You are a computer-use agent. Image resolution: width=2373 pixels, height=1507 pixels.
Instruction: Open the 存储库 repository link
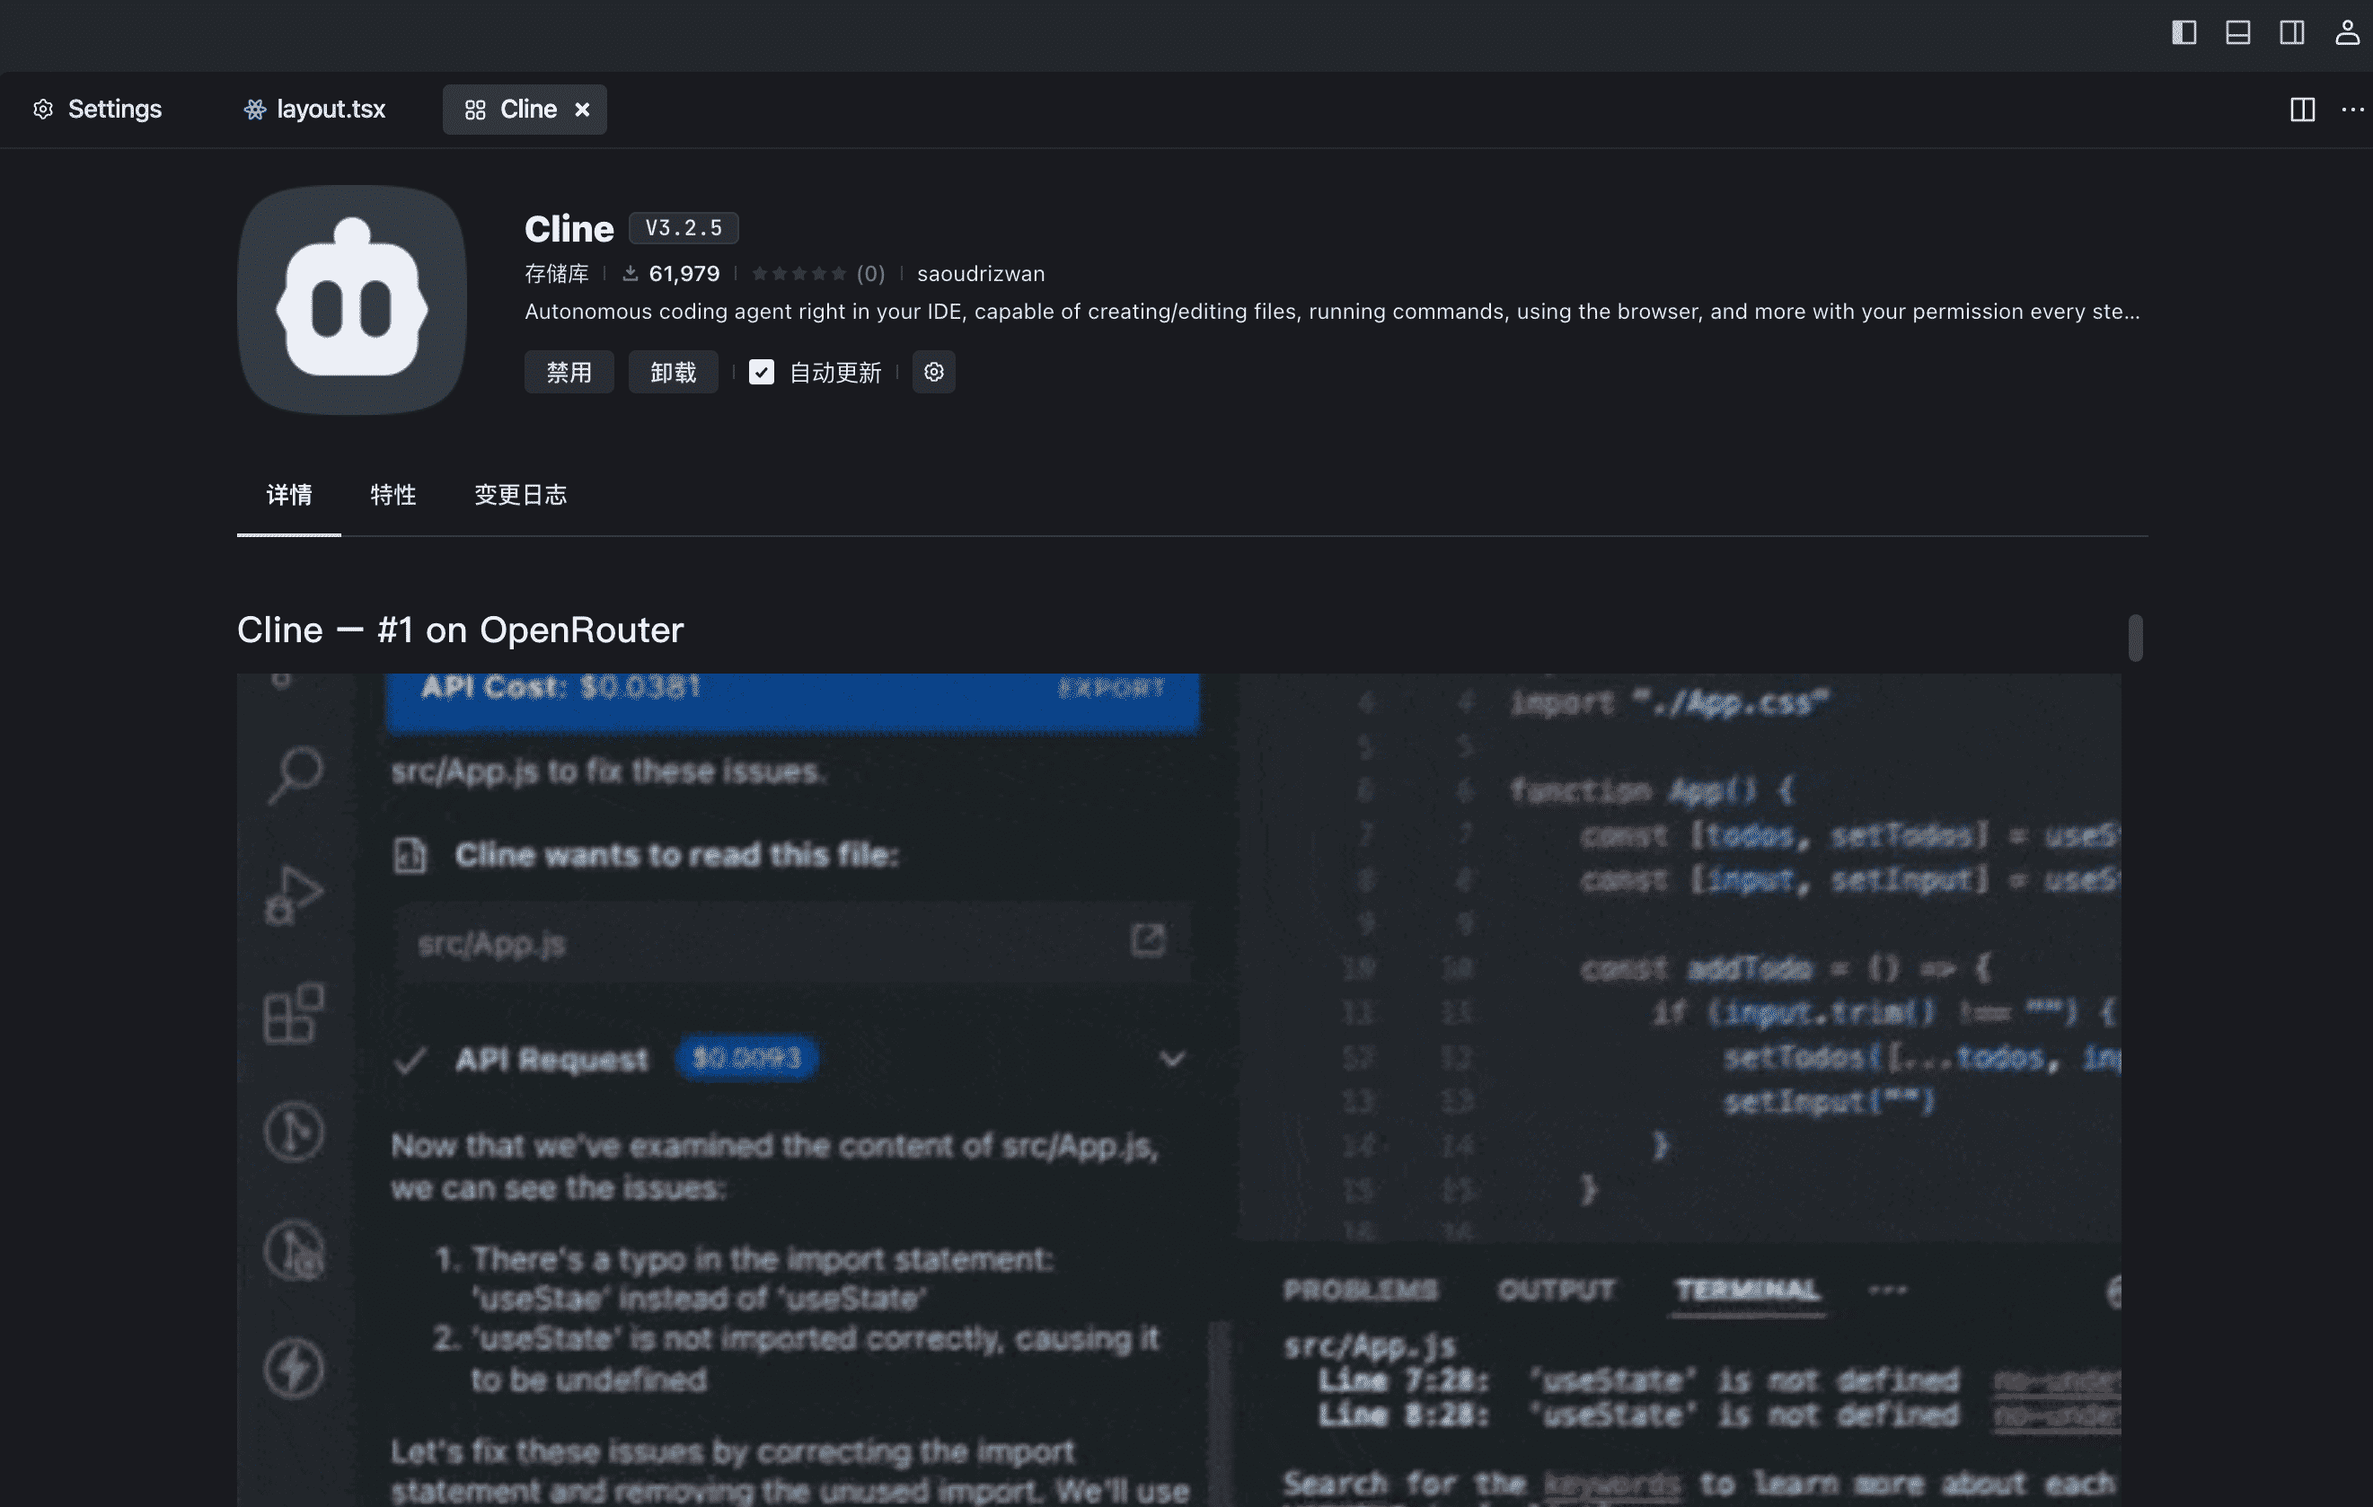pyautogui.click(x=557, y=273)
